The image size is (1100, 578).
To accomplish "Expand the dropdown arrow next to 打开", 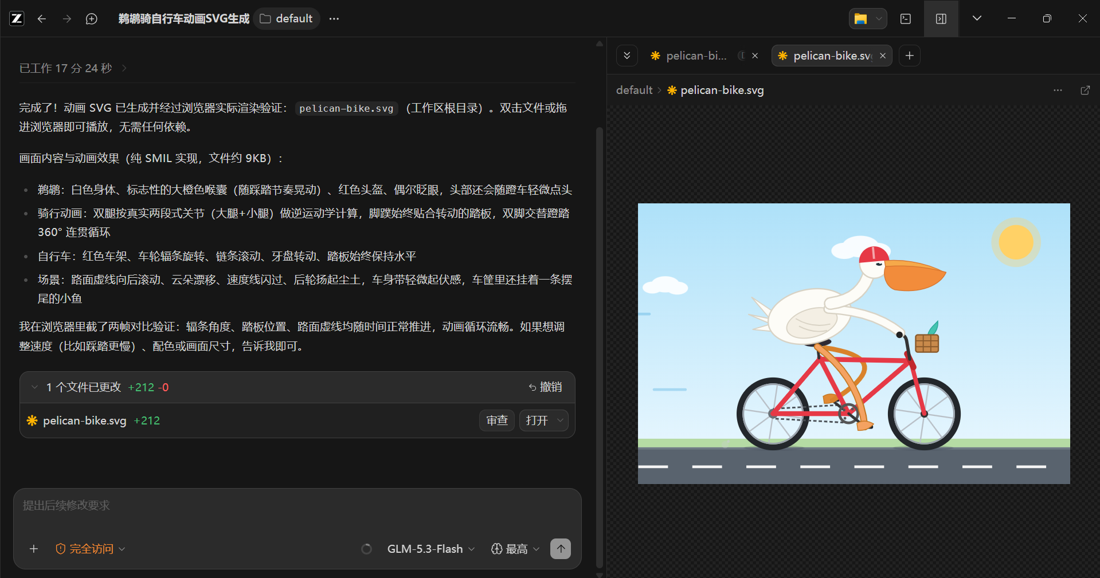I will 561,420.
